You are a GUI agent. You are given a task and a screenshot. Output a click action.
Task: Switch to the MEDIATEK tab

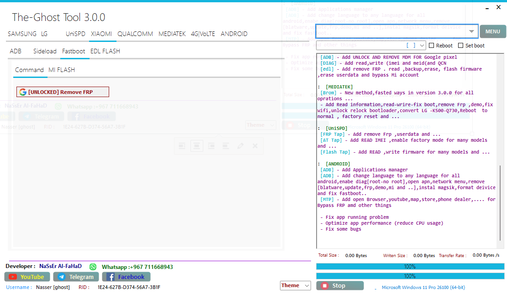pos(172,34)
